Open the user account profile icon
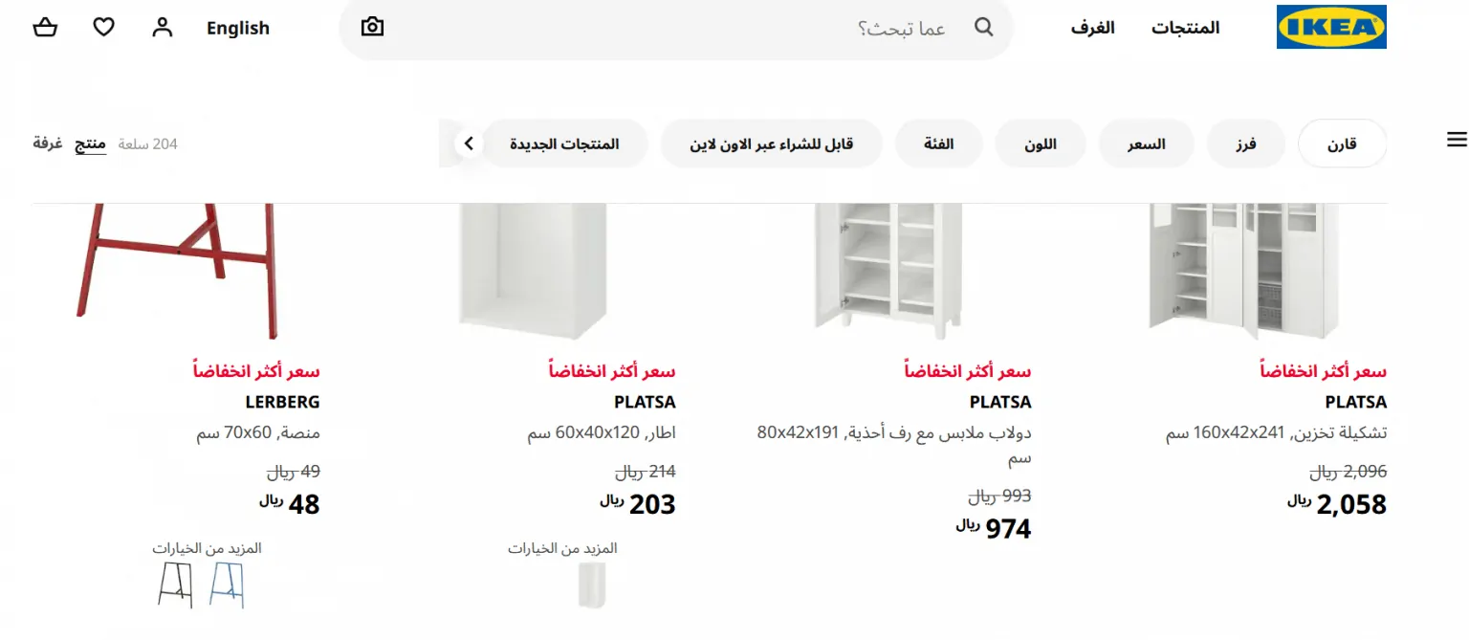 click(x=163, y=28)
